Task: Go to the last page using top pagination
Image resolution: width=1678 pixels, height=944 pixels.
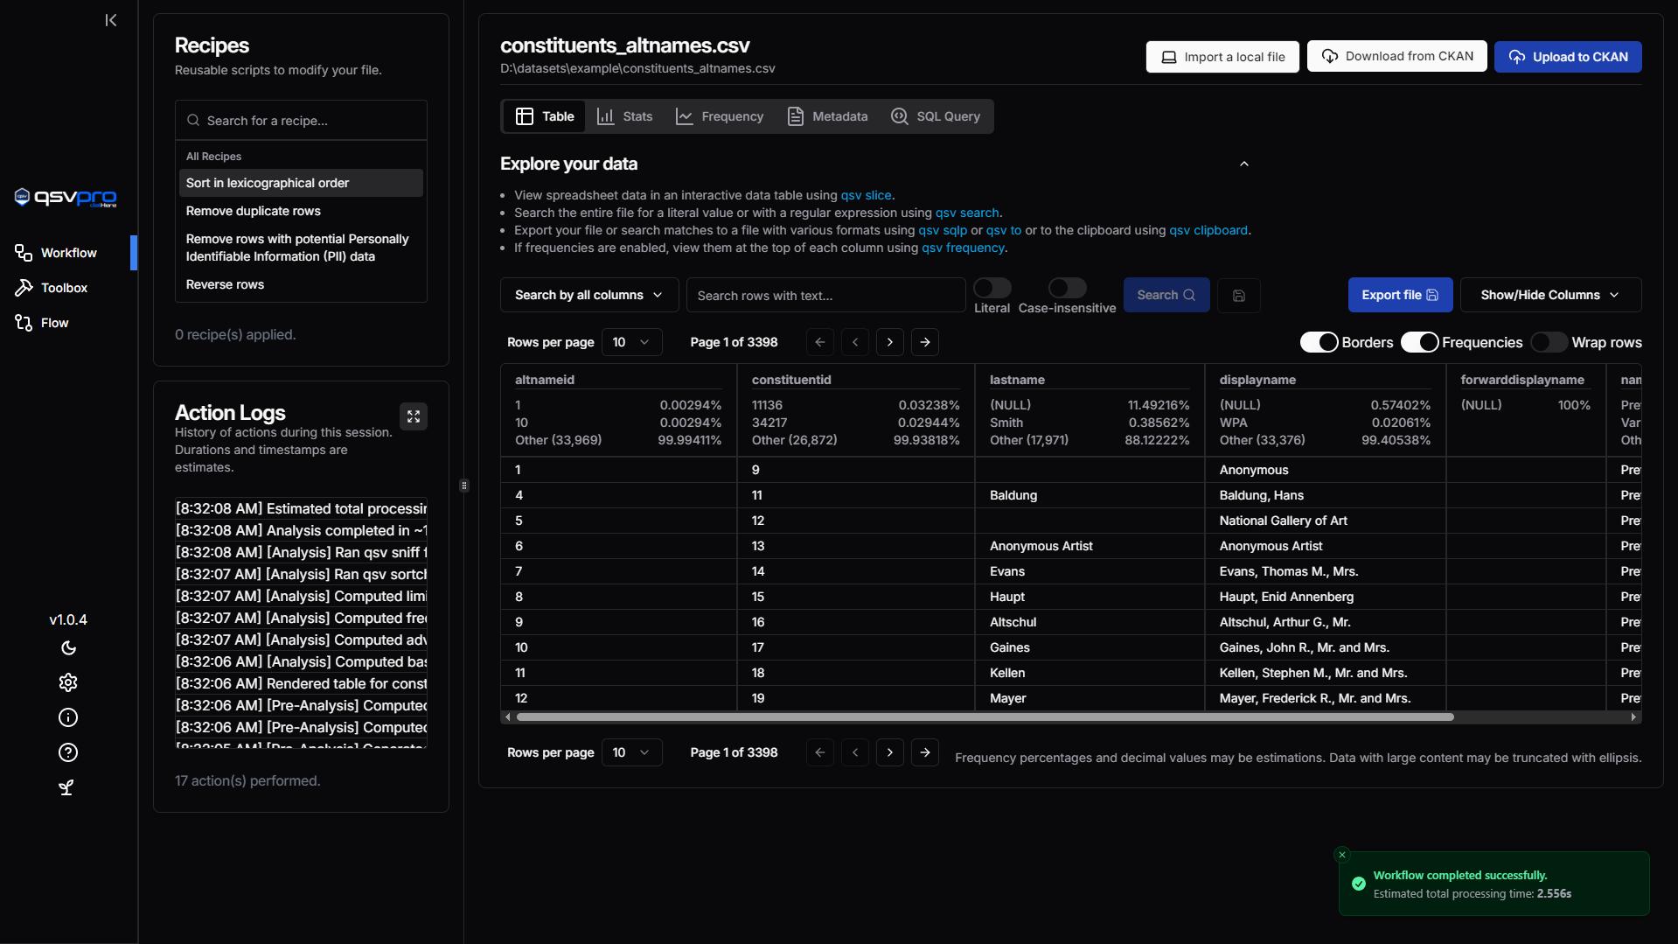Action: (x=925, y=342)
